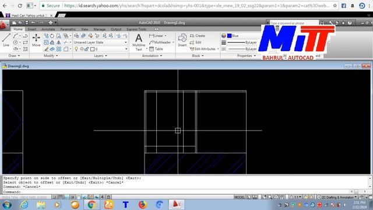
Task: Select the Copy tool in Modify panel
Action: (46, 36)
